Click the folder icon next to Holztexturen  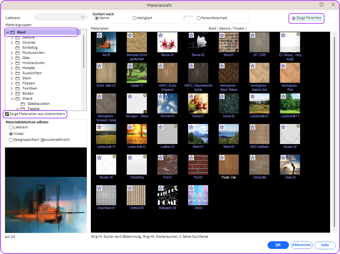click(x=18, y=63)
